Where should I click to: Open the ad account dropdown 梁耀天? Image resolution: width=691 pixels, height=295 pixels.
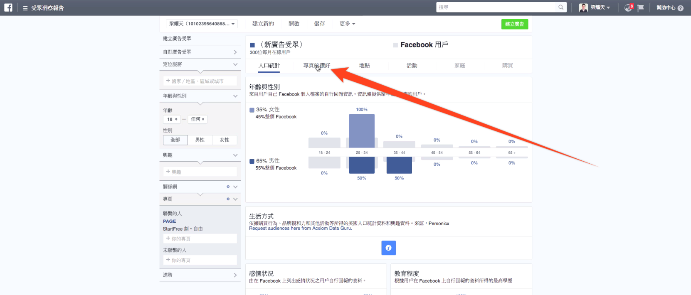click(x=202, y=24)
